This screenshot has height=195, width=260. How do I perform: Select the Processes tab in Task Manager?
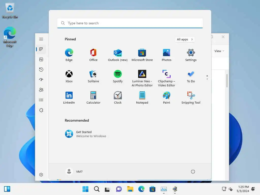[41, 49]
